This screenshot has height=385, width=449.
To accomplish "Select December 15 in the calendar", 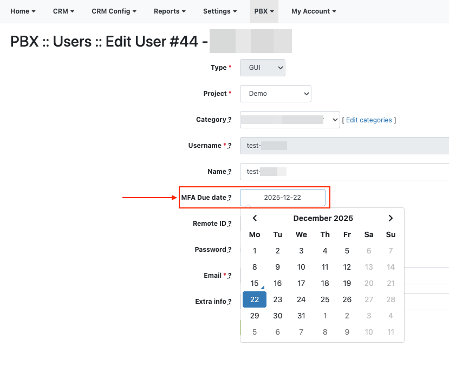I will pos(255,283).
